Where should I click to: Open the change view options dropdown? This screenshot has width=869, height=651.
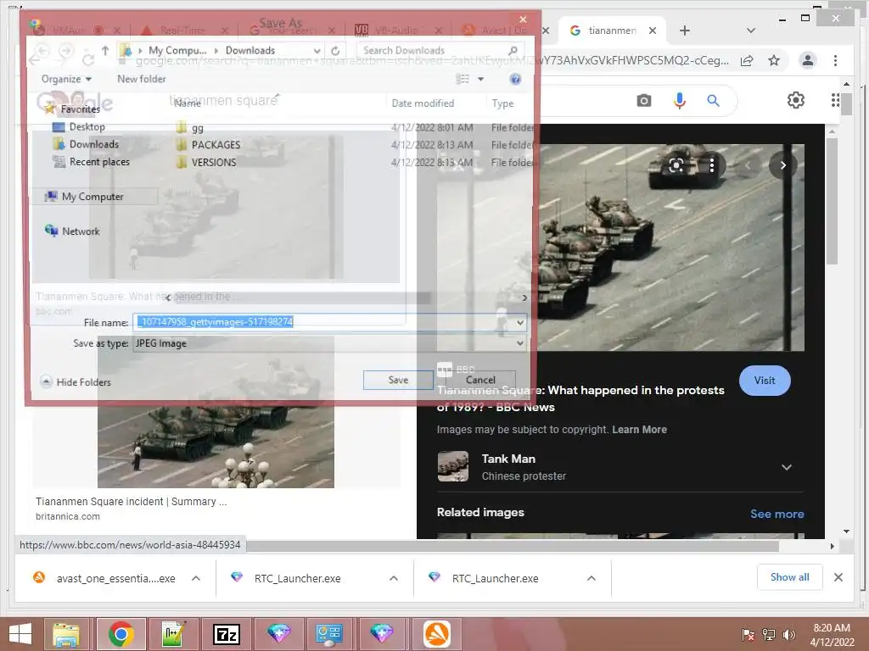click(480, 79)
